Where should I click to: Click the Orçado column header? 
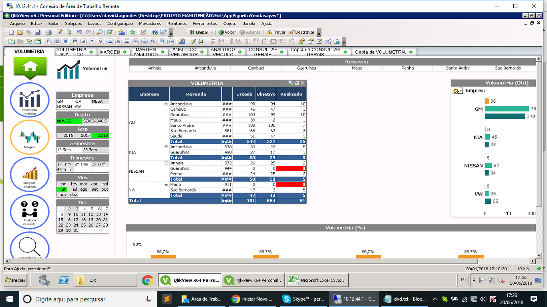tap(244, 94)
